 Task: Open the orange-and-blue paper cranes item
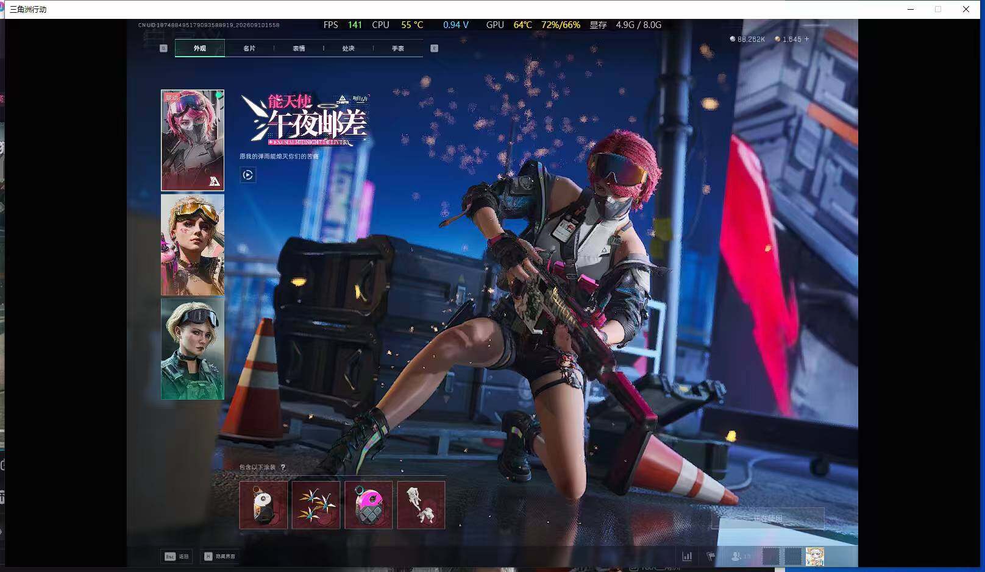[316, 505]
